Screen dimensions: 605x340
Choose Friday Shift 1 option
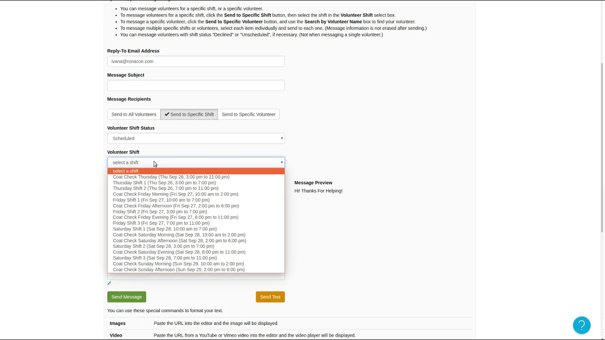[x=196, y=200]
